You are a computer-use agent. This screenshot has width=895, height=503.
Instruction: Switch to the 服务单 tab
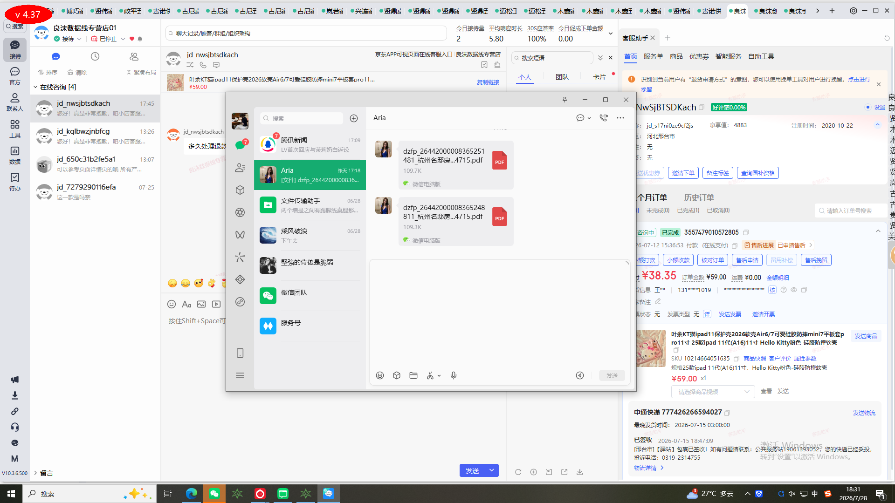(x=653, y=56)
